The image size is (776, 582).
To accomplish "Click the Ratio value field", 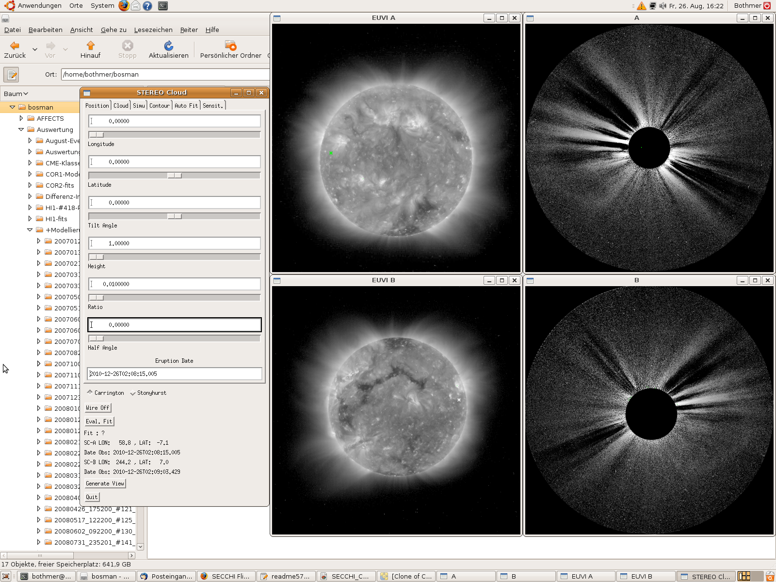I will point(175,284).
